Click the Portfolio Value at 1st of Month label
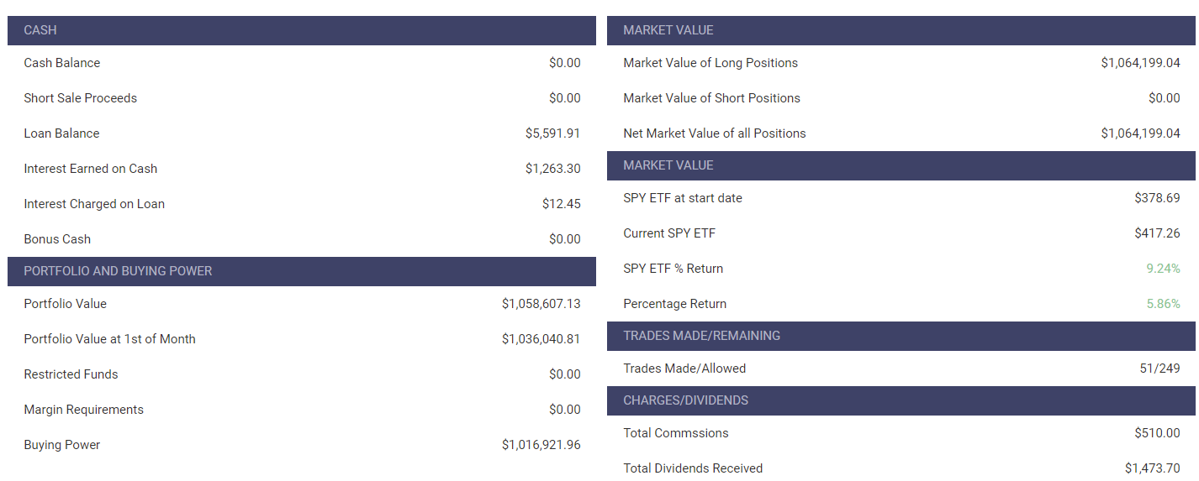 tap(109, 339)
